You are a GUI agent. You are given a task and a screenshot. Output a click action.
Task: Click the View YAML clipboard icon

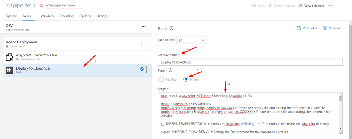point(299,28)
